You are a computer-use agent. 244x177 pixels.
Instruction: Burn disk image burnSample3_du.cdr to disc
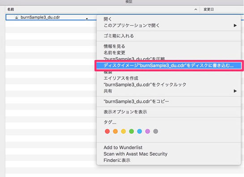coord(169,65)
